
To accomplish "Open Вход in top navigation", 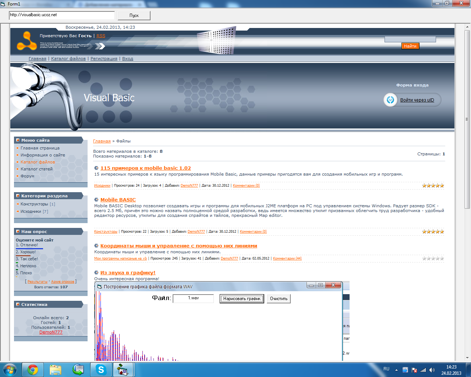I will tap(128, 59).
